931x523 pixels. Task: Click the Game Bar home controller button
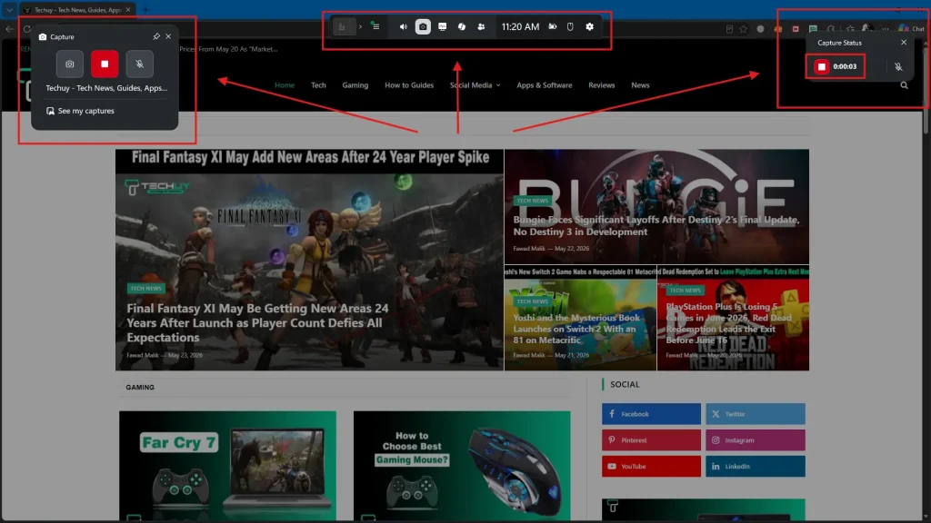[343, 26]
